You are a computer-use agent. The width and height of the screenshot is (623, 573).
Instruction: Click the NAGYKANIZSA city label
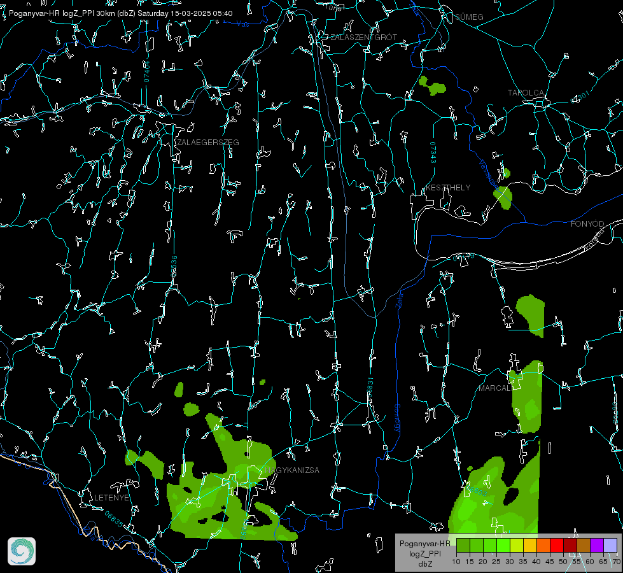pos(292,470)
